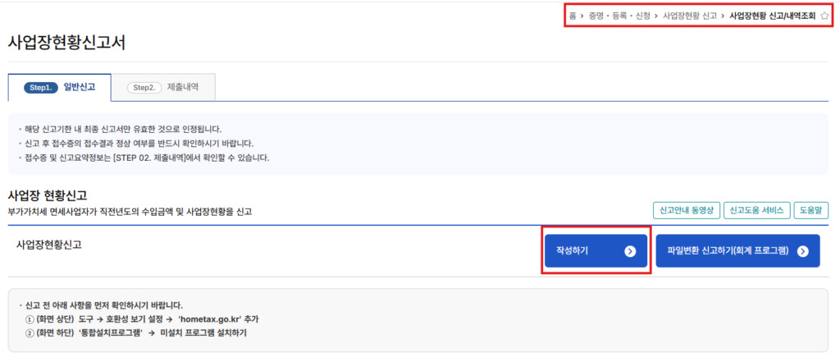Click the 사업장현황신고서 page title
The width and height of the screenshot is (840, 362).
(x=66, y=44)
